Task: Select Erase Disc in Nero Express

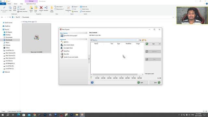Action: click(66, 51)
